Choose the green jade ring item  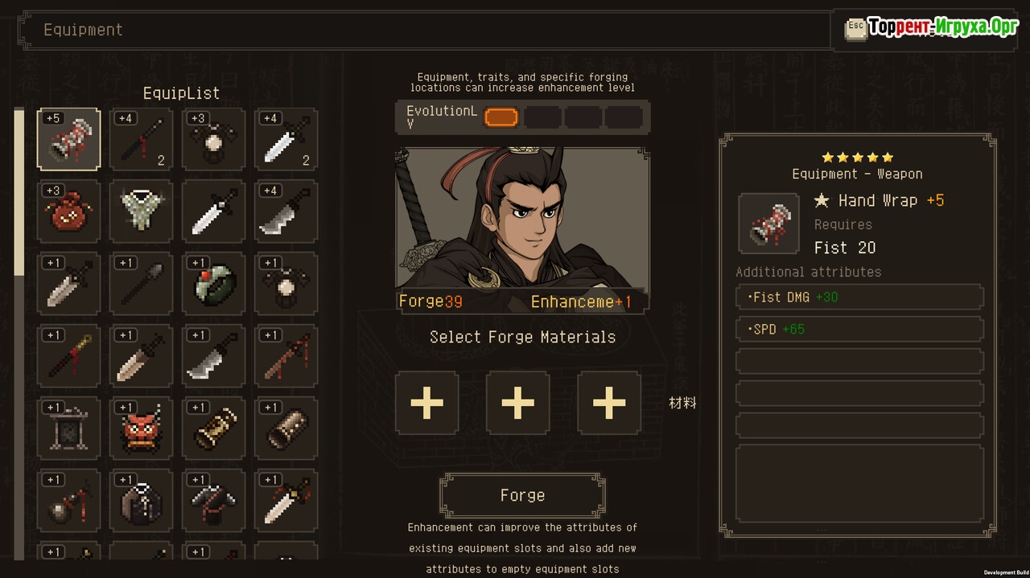pos(213,284)
